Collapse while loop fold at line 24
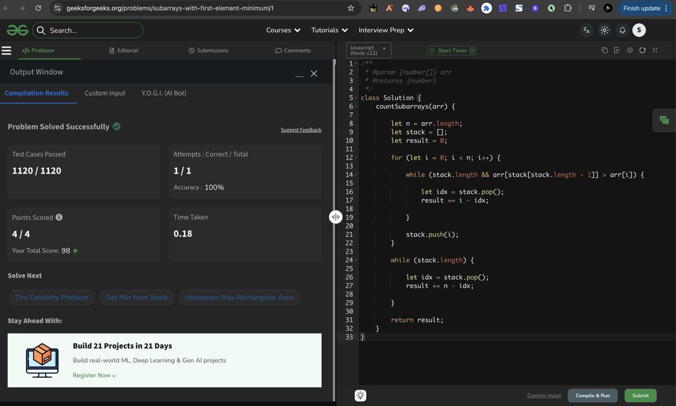The height and width of the screenshot is (406, 676). tap(356, 260)
